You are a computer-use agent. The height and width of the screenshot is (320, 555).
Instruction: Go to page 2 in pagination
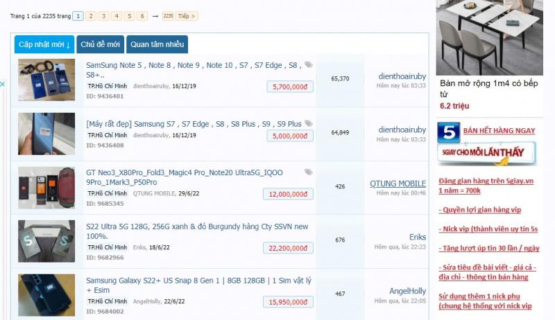[x=91, y=16]
